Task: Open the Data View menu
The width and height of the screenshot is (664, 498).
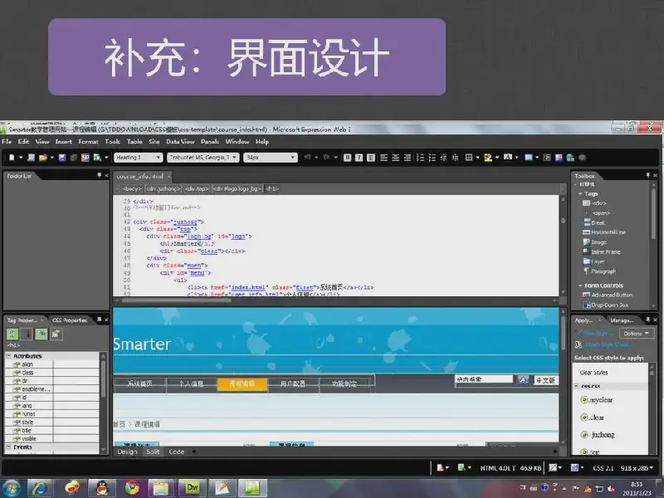Action: tap(180, 141)
